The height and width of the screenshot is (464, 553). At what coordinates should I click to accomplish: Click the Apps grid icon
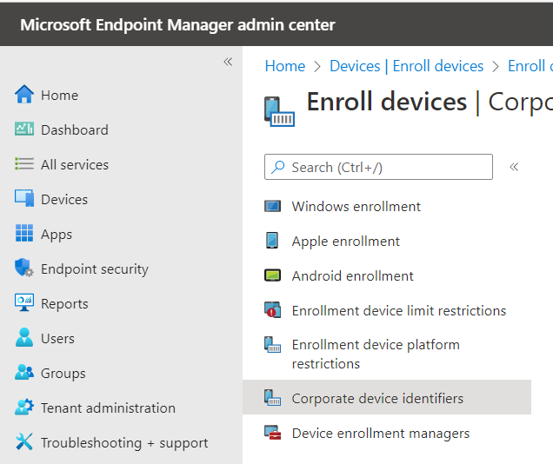tap(24, 233)
